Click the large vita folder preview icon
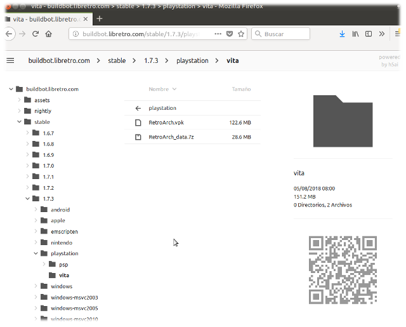Viewport: 406px width, 327px height. pyautogui.click(x=343, y=121)
